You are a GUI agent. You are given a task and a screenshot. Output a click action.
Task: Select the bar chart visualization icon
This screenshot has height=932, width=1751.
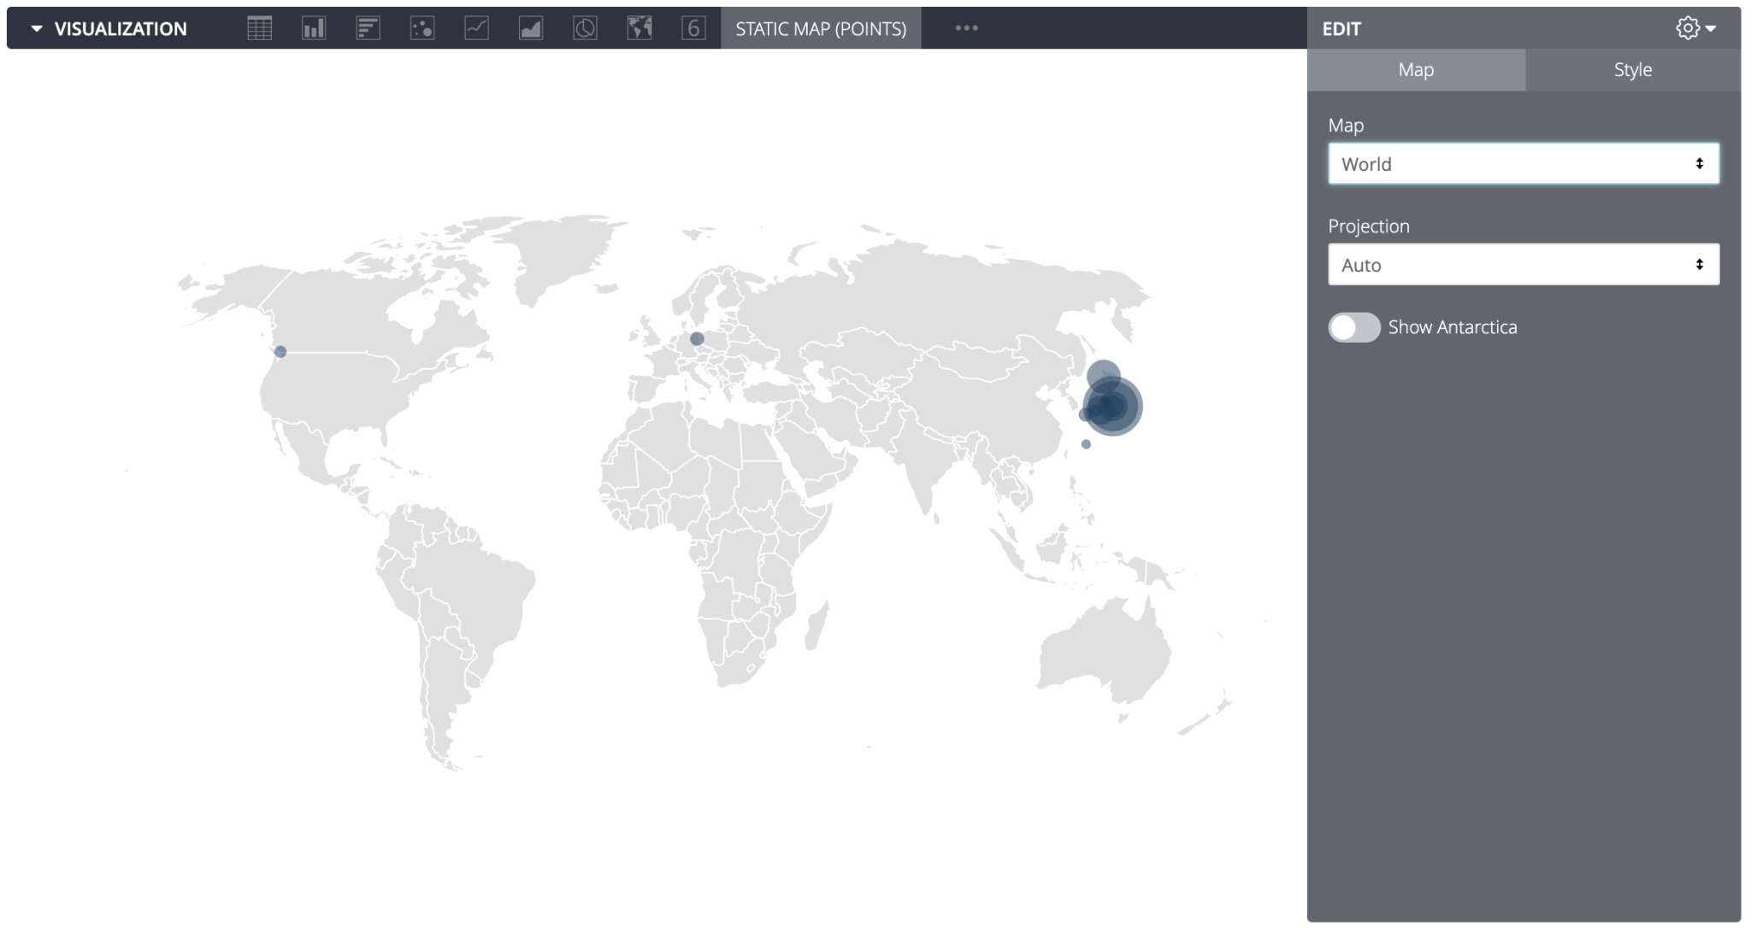(x=313, y=27)
